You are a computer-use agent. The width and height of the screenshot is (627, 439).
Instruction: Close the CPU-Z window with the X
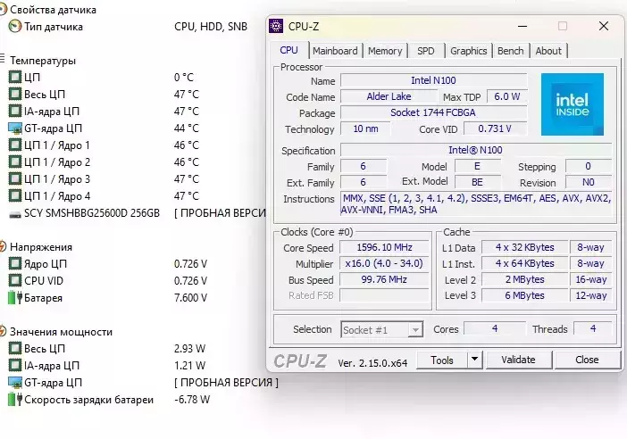[604, 27]
